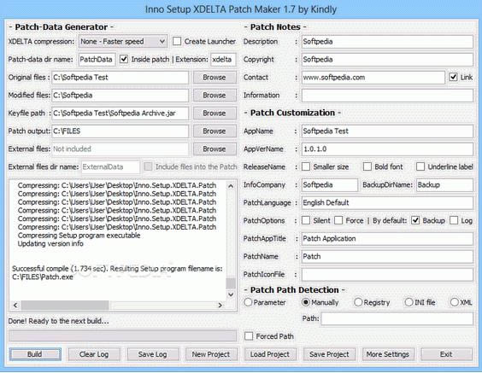Start a New Project
The height and width of the screenshot is (373, 482).
click(211, 354)
